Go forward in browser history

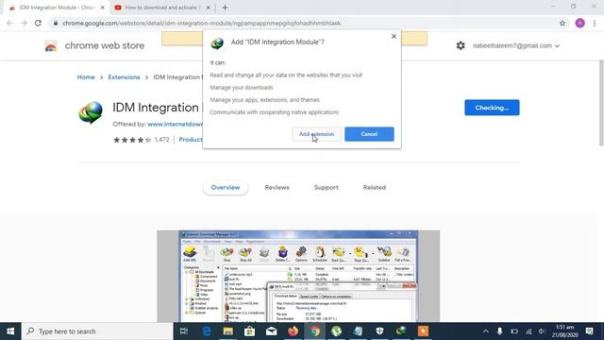coord(24,23)
